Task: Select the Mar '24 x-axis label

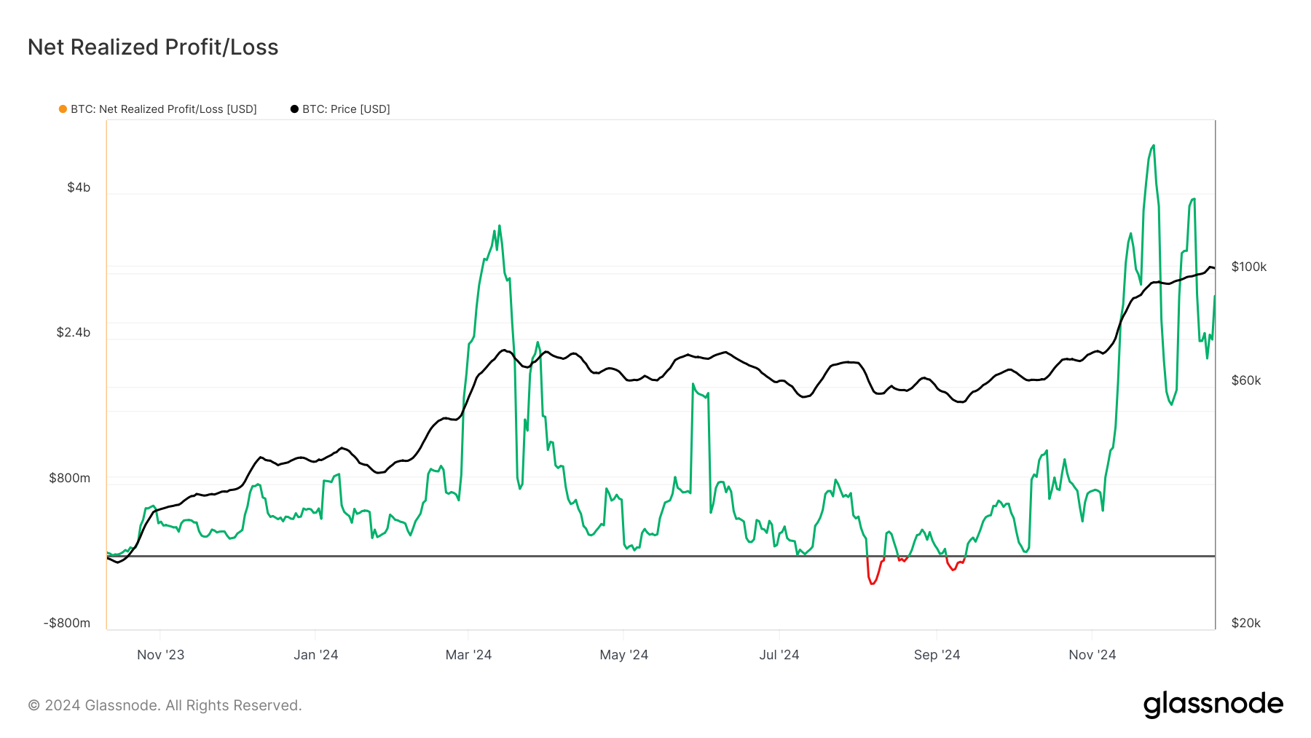Action: click(x=468, y=655)
